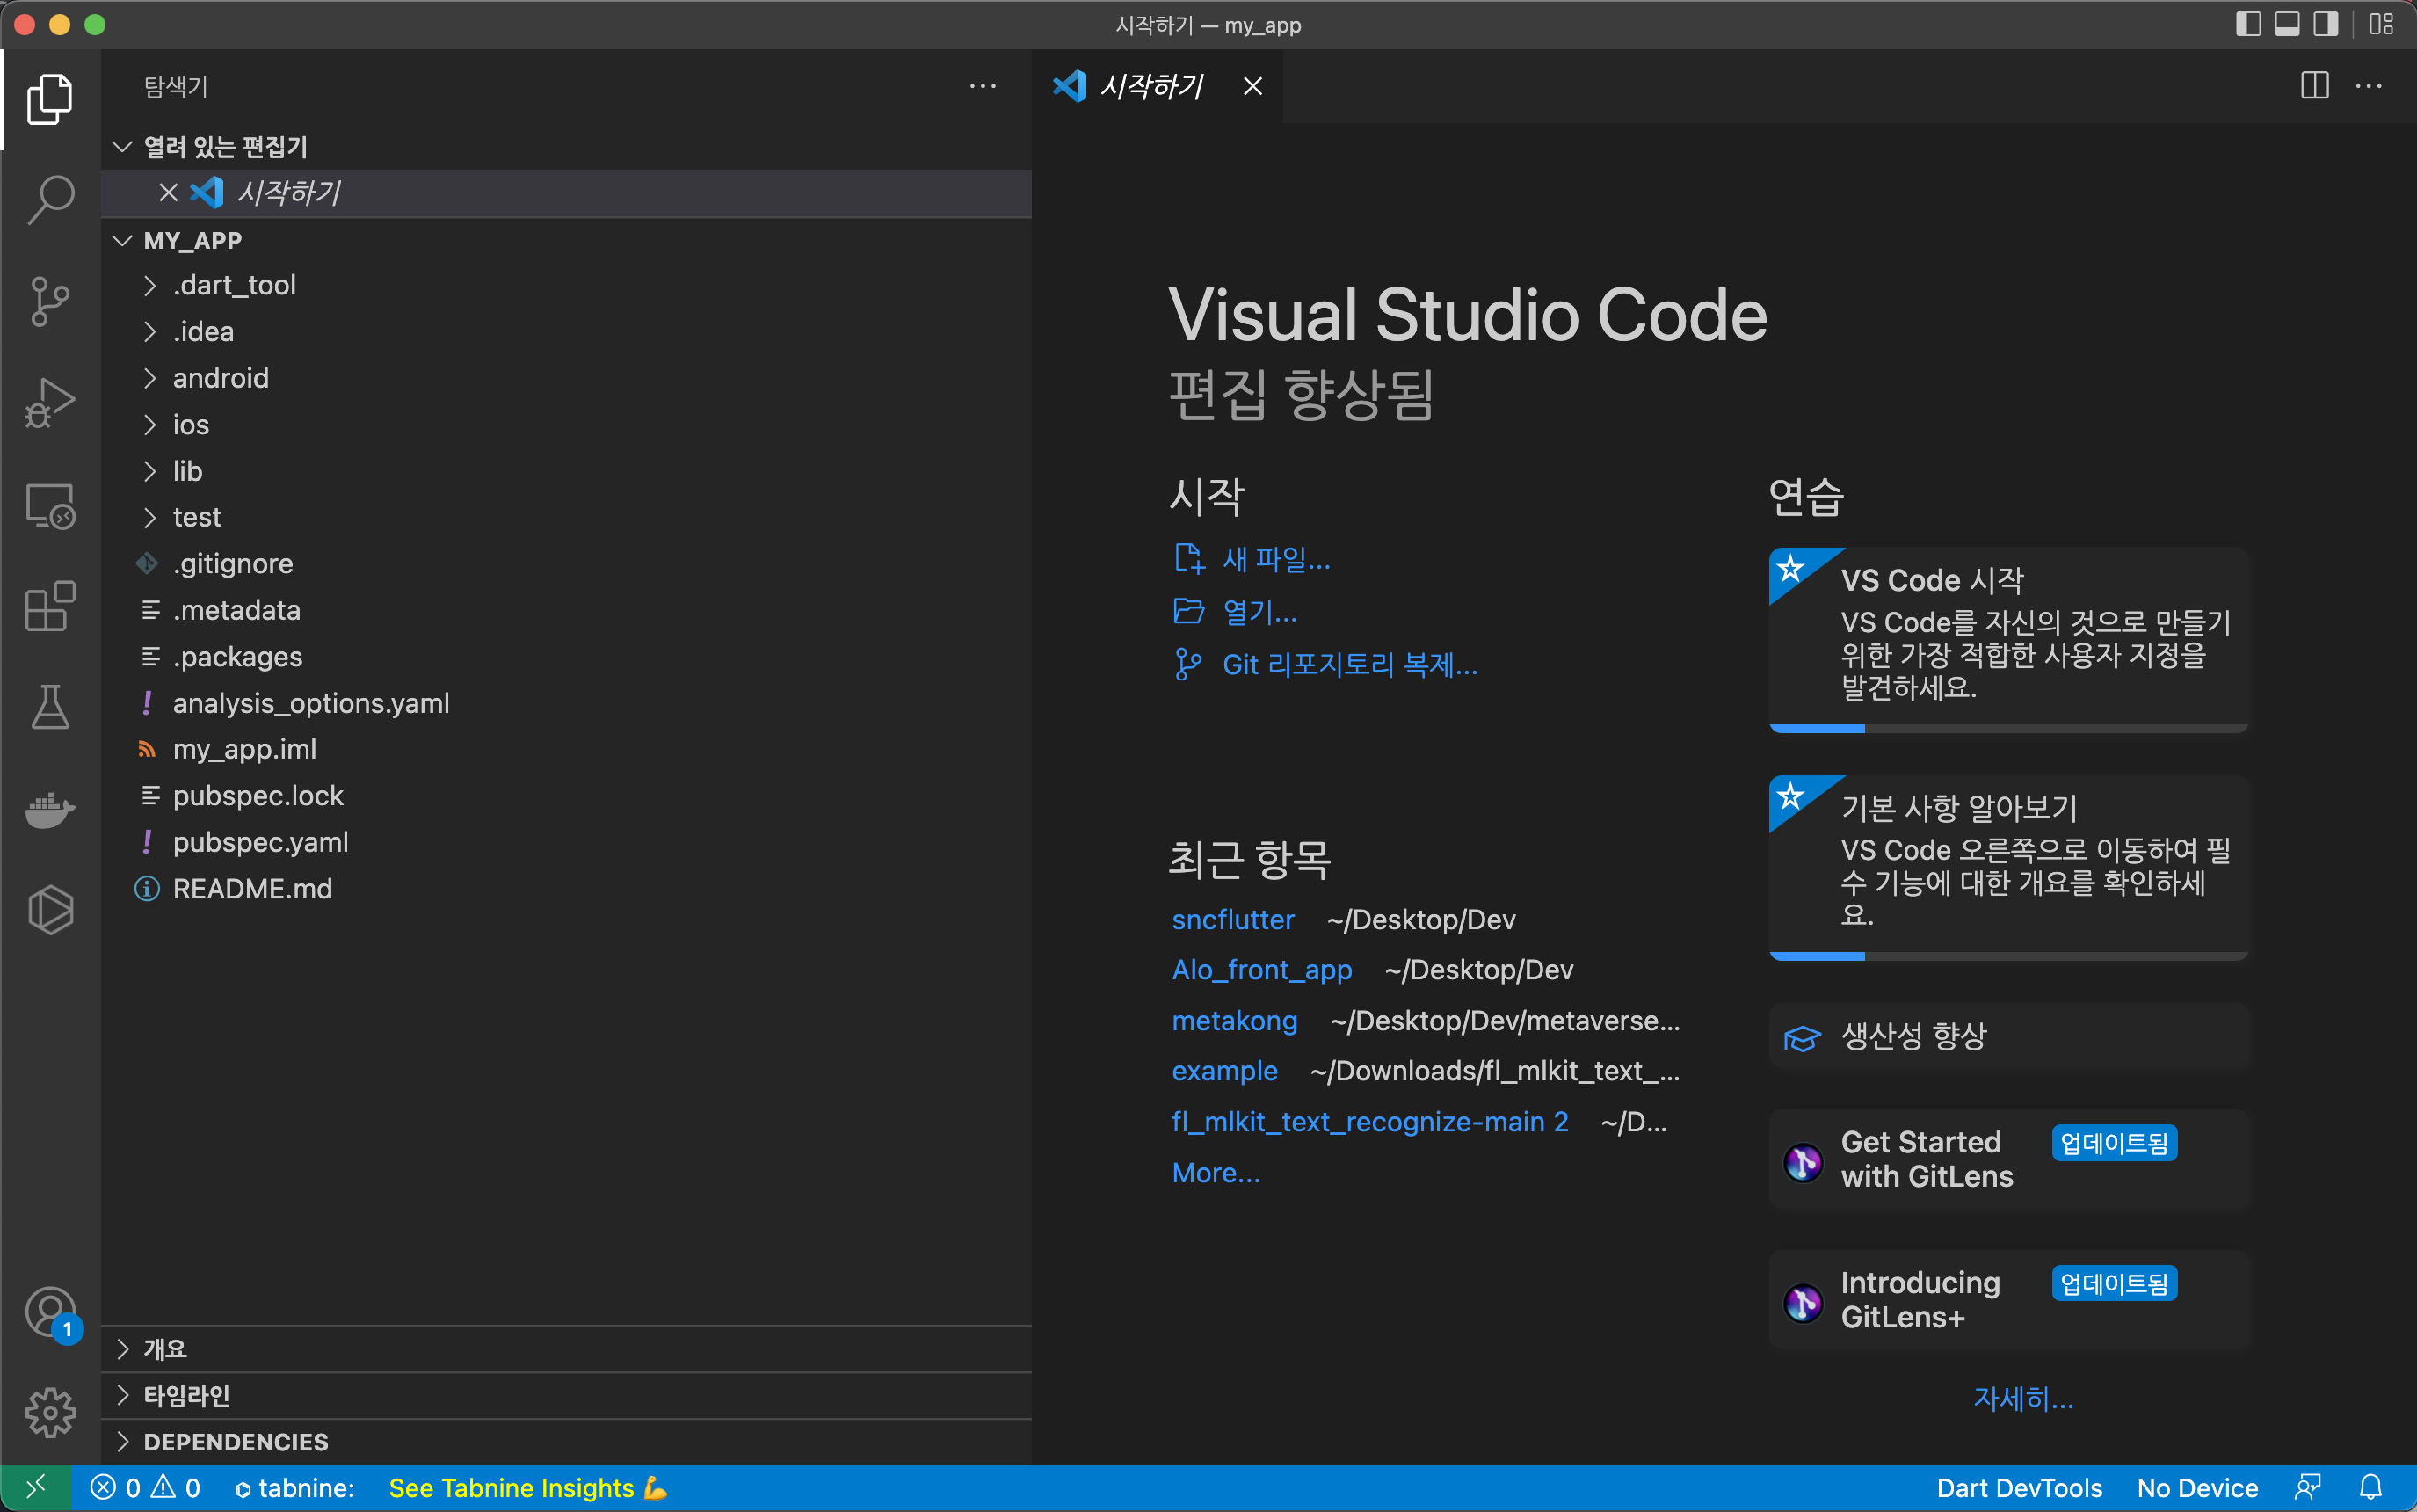Click the New File icon beside 새 파일
Image resolution: width=2417 pixels, height=1512 pixels.
tap(1189, 559)
